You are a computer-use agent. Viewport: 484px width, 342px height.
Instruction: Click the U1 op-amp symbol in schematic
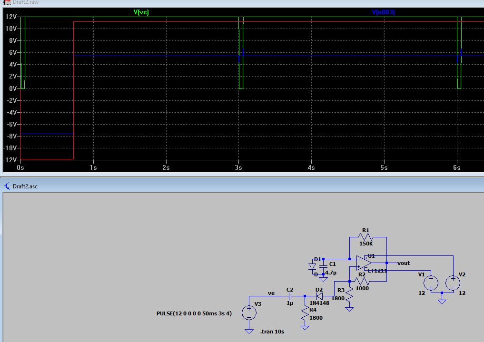click(364, 263)
